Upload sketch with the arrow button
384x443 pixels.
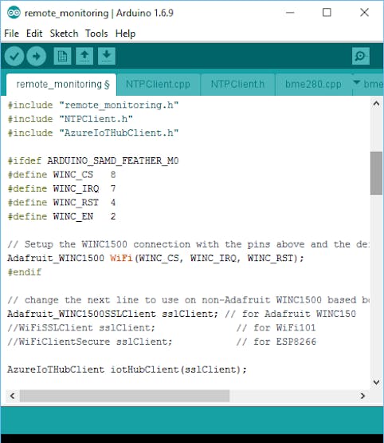coord(37,56)
